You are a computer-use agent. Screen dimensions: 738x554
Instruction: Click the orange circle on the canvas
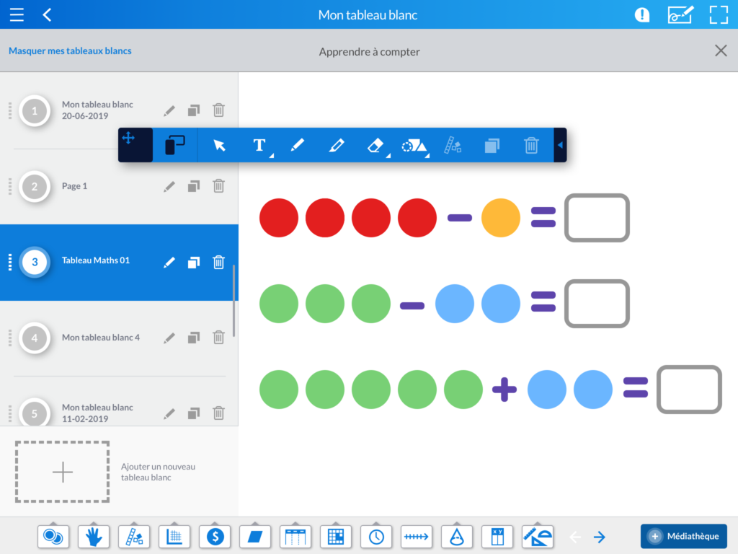tap(500, 217)
